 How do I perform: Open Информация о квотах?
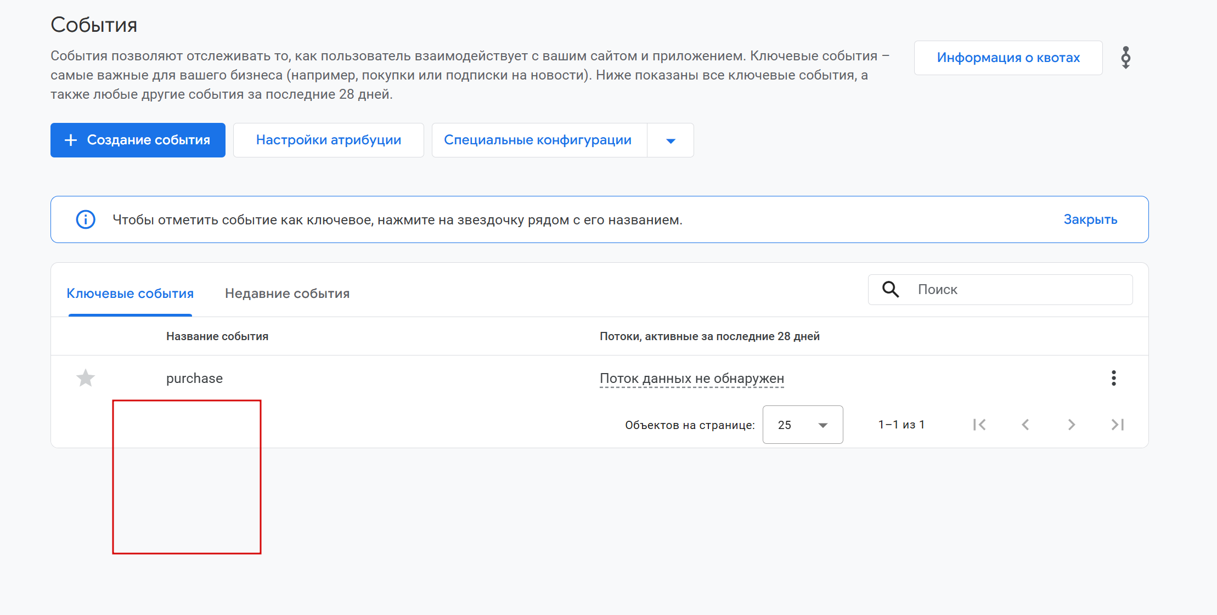[1008, 58]
